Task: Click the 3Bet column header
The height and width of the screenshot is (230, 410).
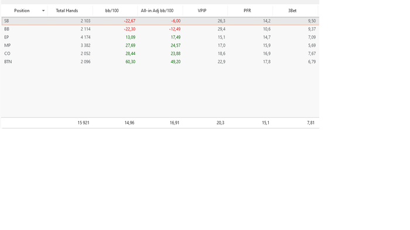Action: pos(292,11)
